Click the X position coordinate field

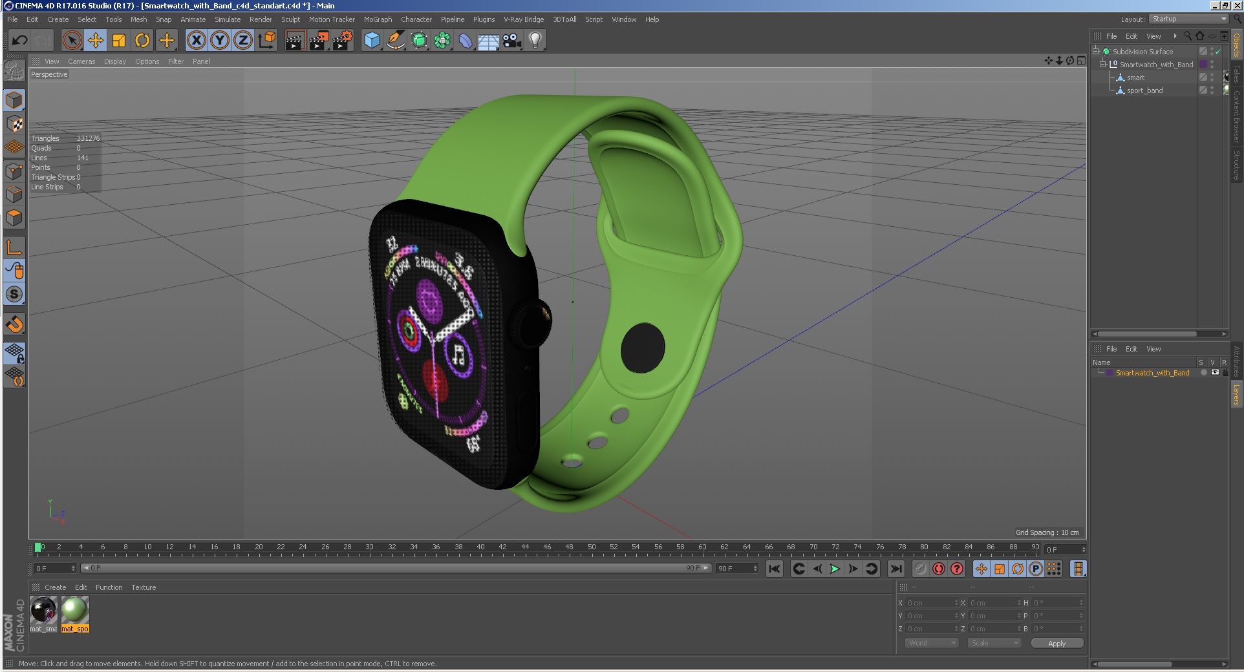[x=931, y=603]
